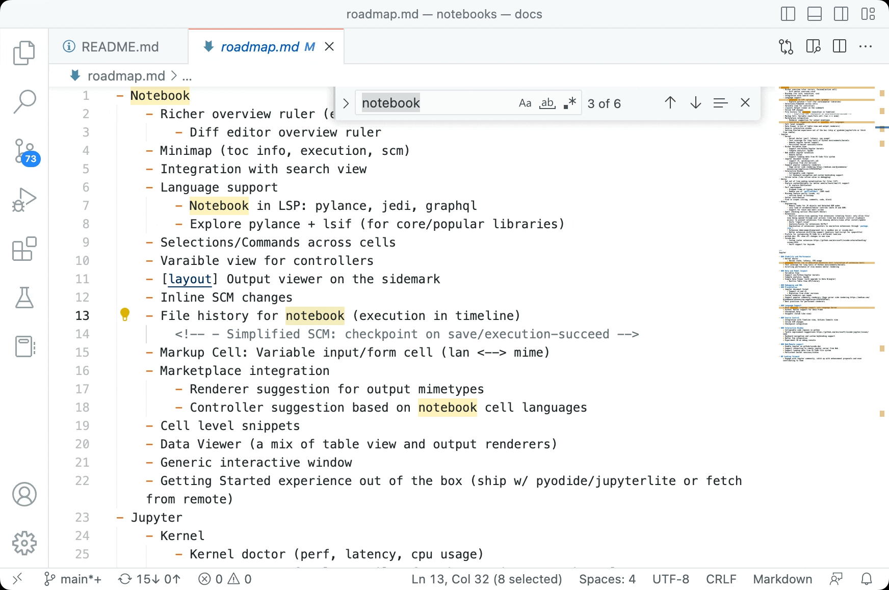
Task: Open the Explorer view in activity bar
Action: [x=24, y=53]
